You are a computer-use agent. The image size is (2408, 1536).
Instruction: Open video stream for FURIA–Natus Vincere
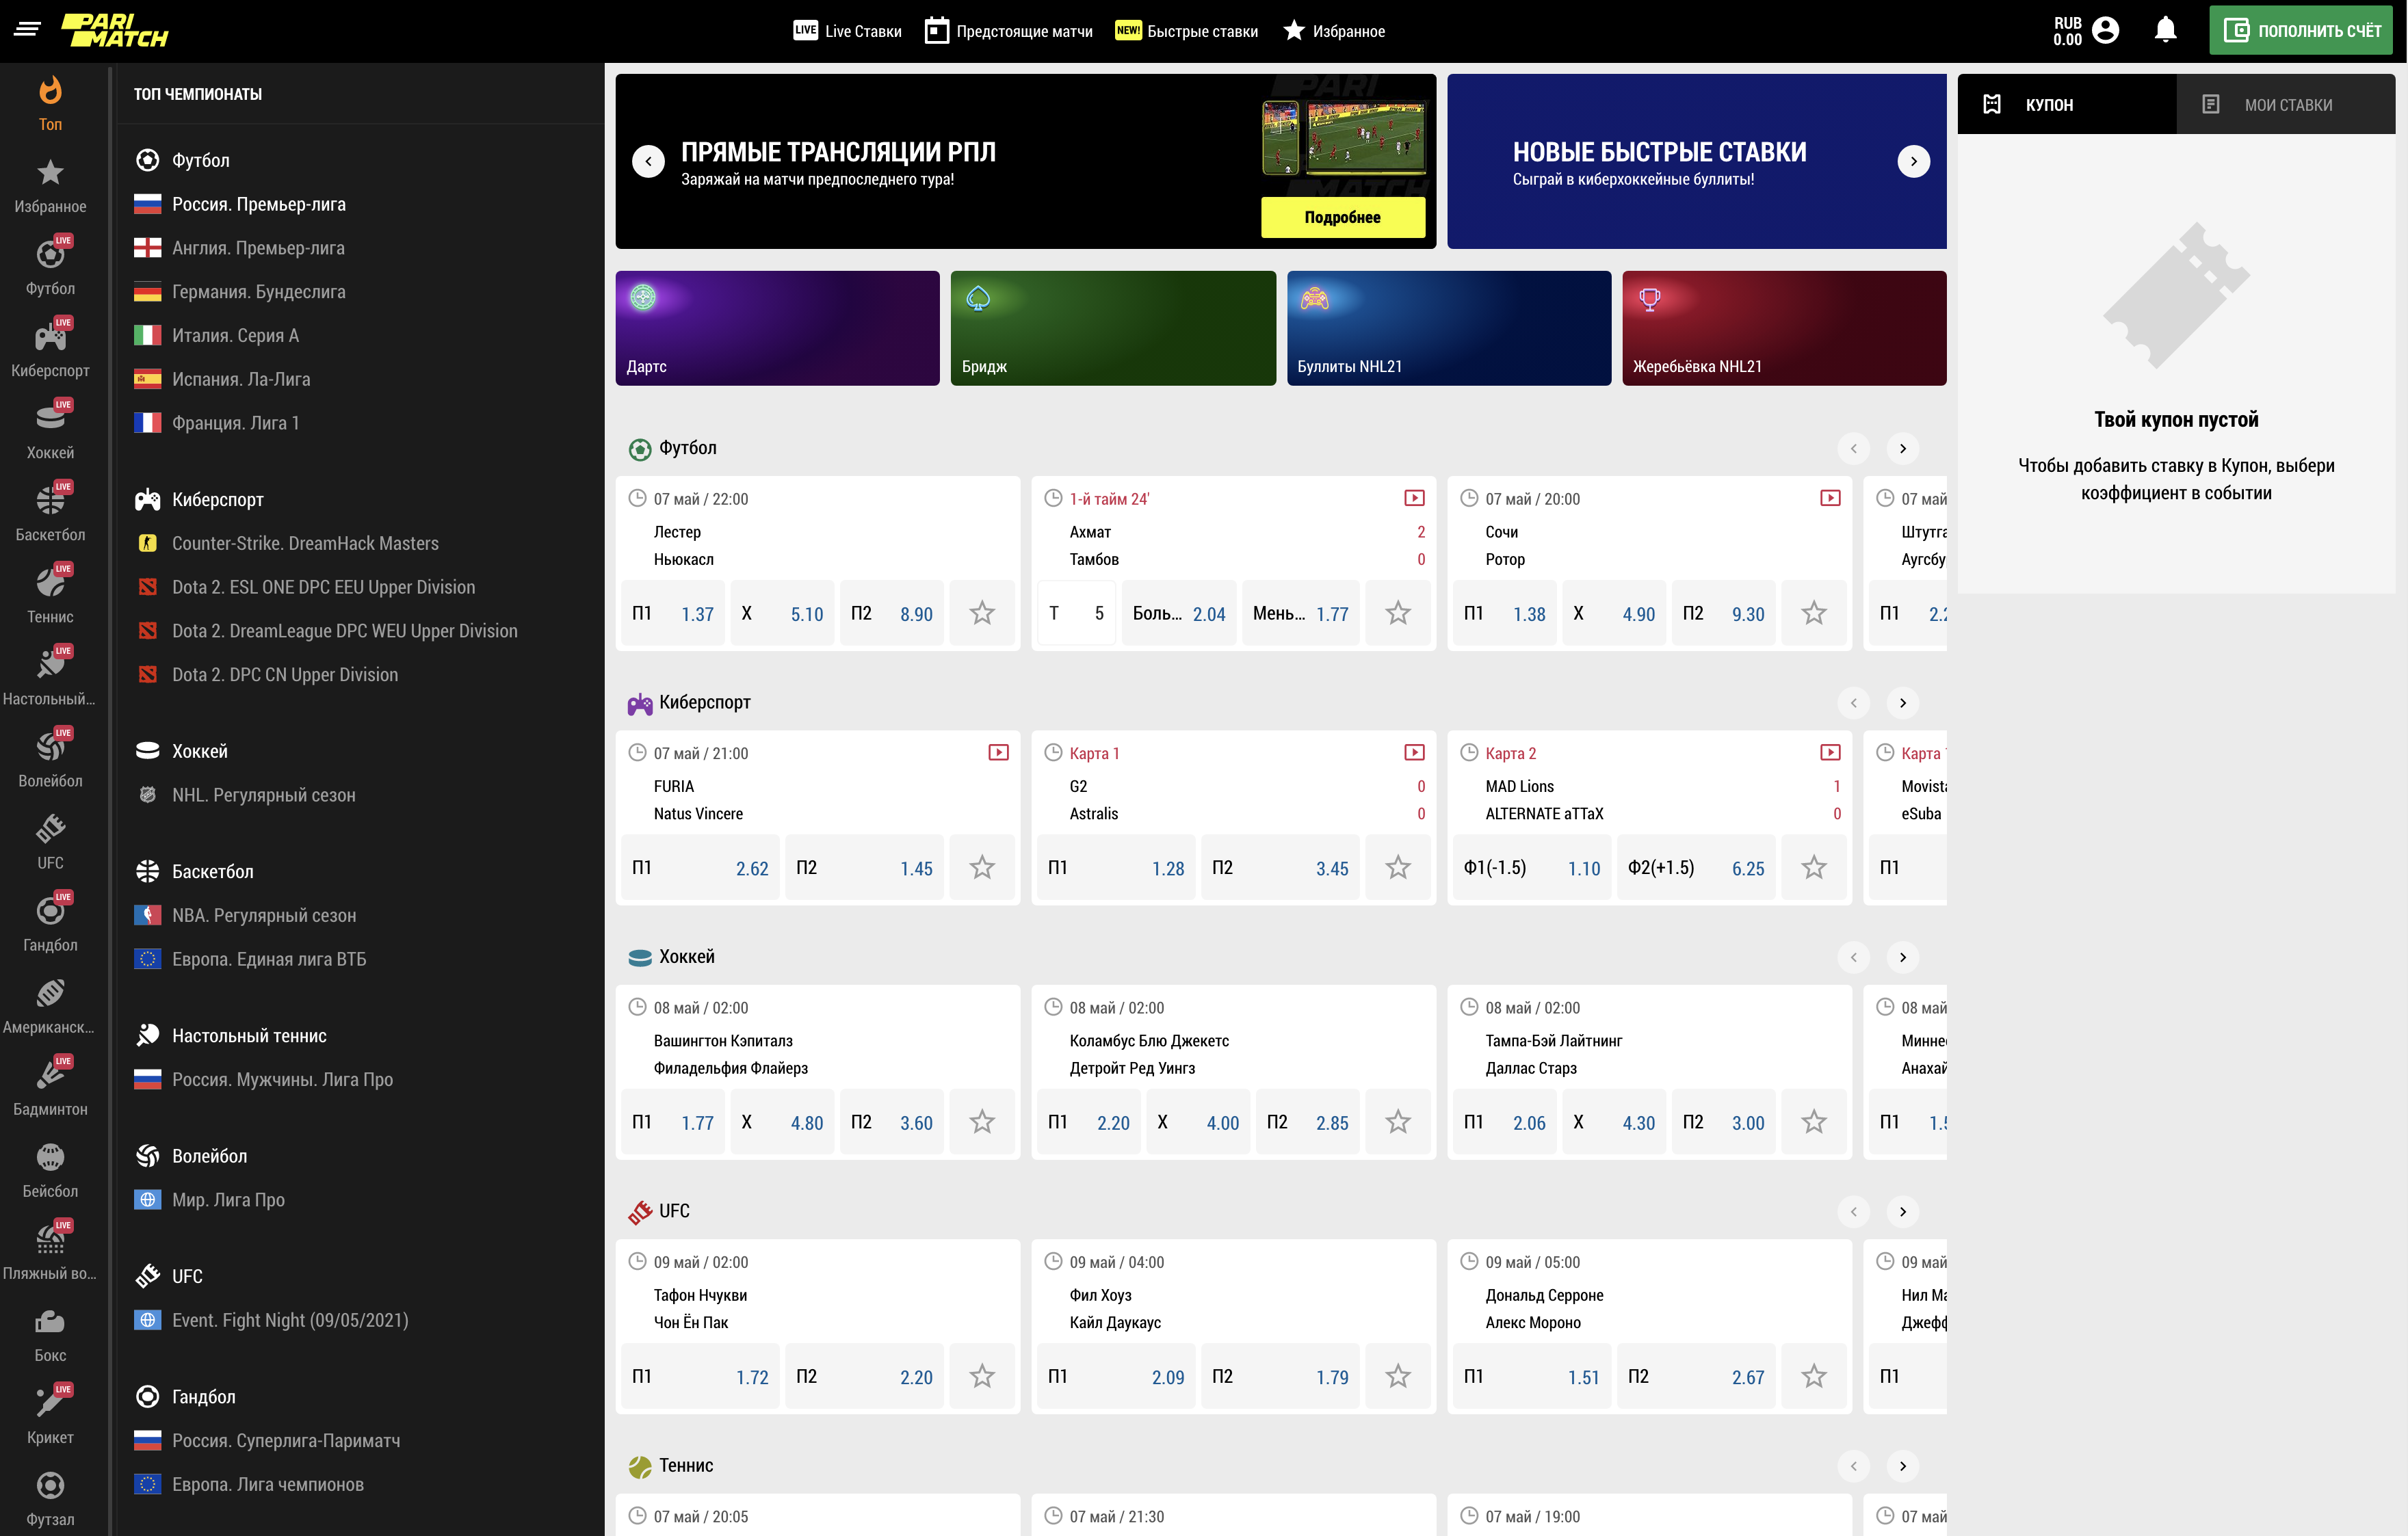[x=998, y=752]
